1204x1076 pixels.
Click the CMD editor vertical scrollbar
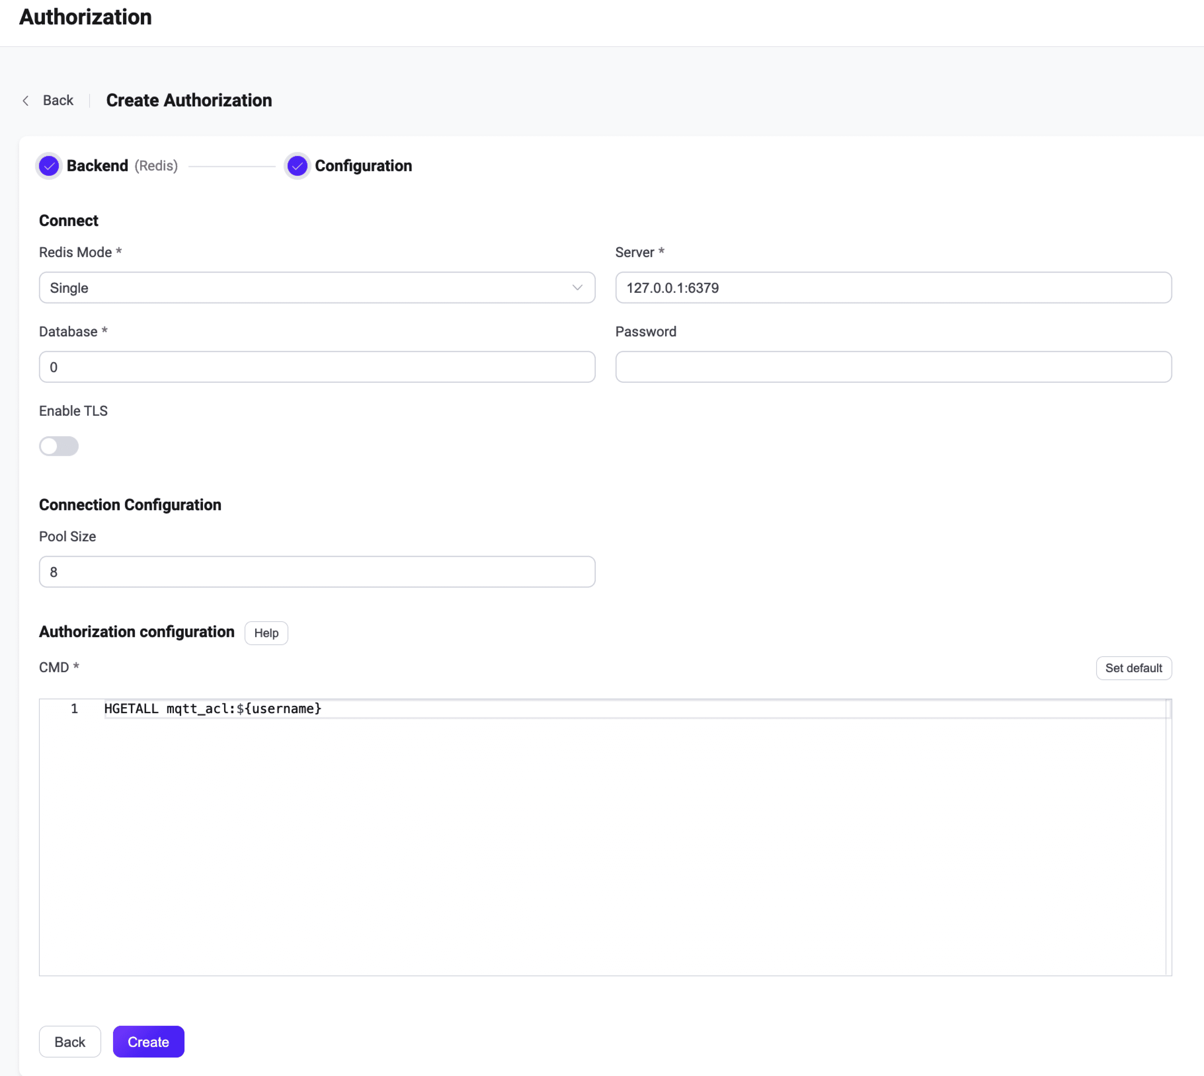1168,836
